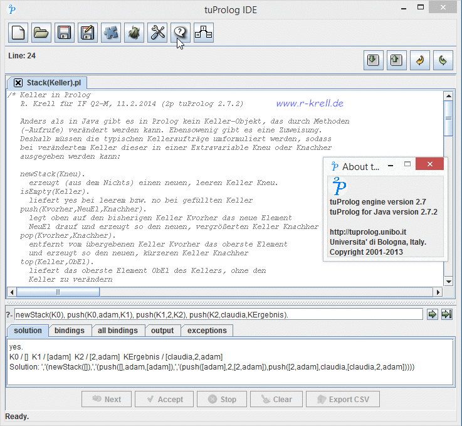
Task: Open the library manager puzzle icon
Action: click(110, 32)
